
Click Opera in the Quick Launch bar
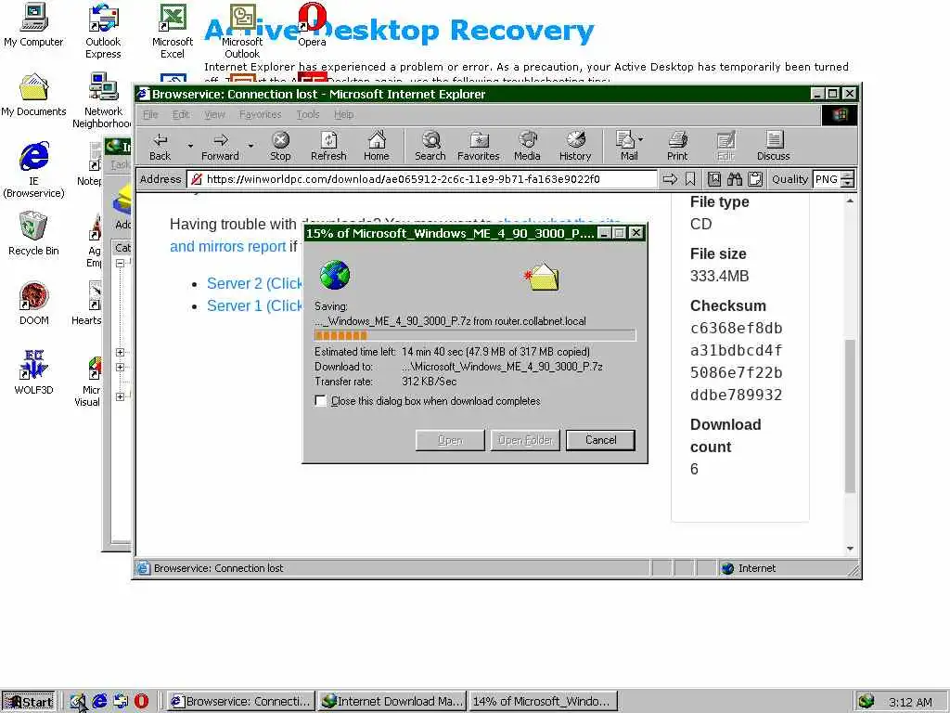pos(141,701)
